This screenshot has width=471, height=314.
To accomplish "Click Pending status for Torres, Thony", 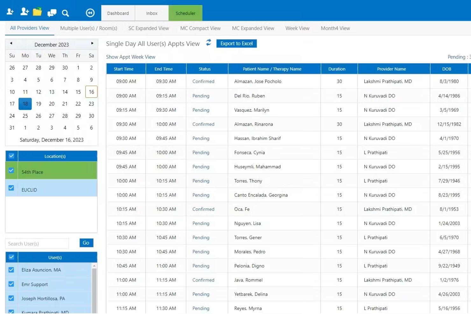I will coord(201,181).
